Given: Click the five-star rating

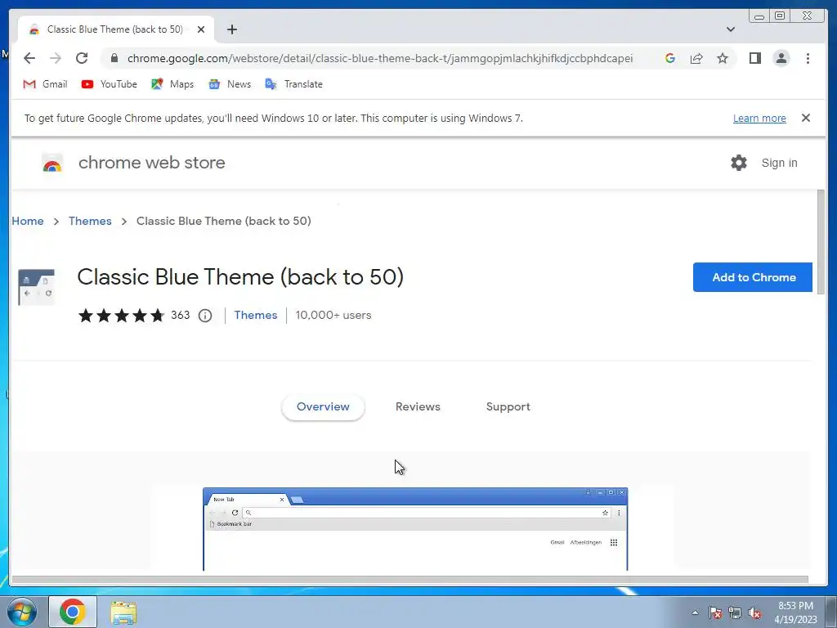Looking at the screenshot, I should [121, 316].
